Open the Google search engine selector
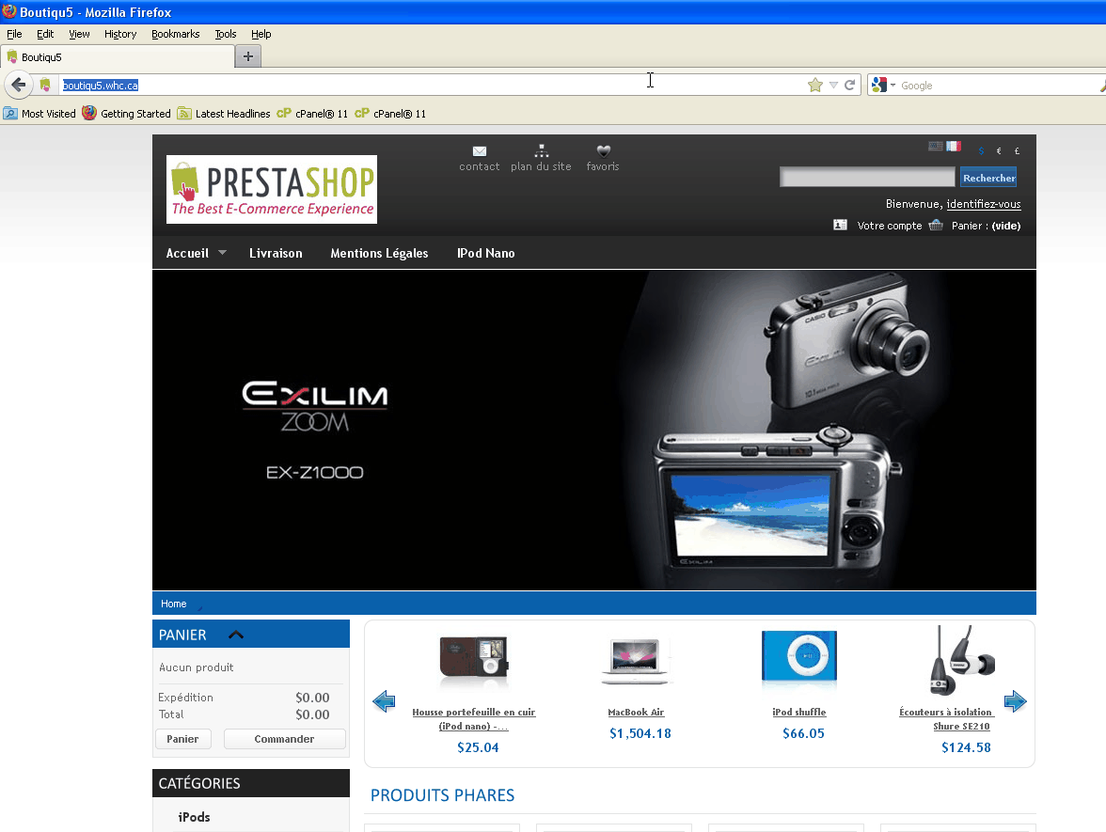 pos(883,86)
